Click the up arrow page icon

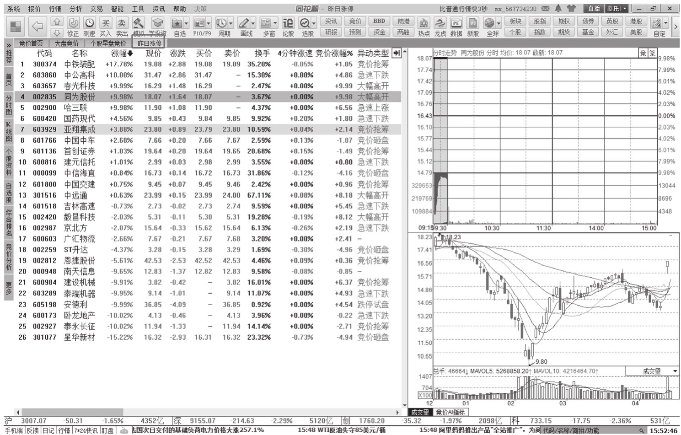point(57,21)
